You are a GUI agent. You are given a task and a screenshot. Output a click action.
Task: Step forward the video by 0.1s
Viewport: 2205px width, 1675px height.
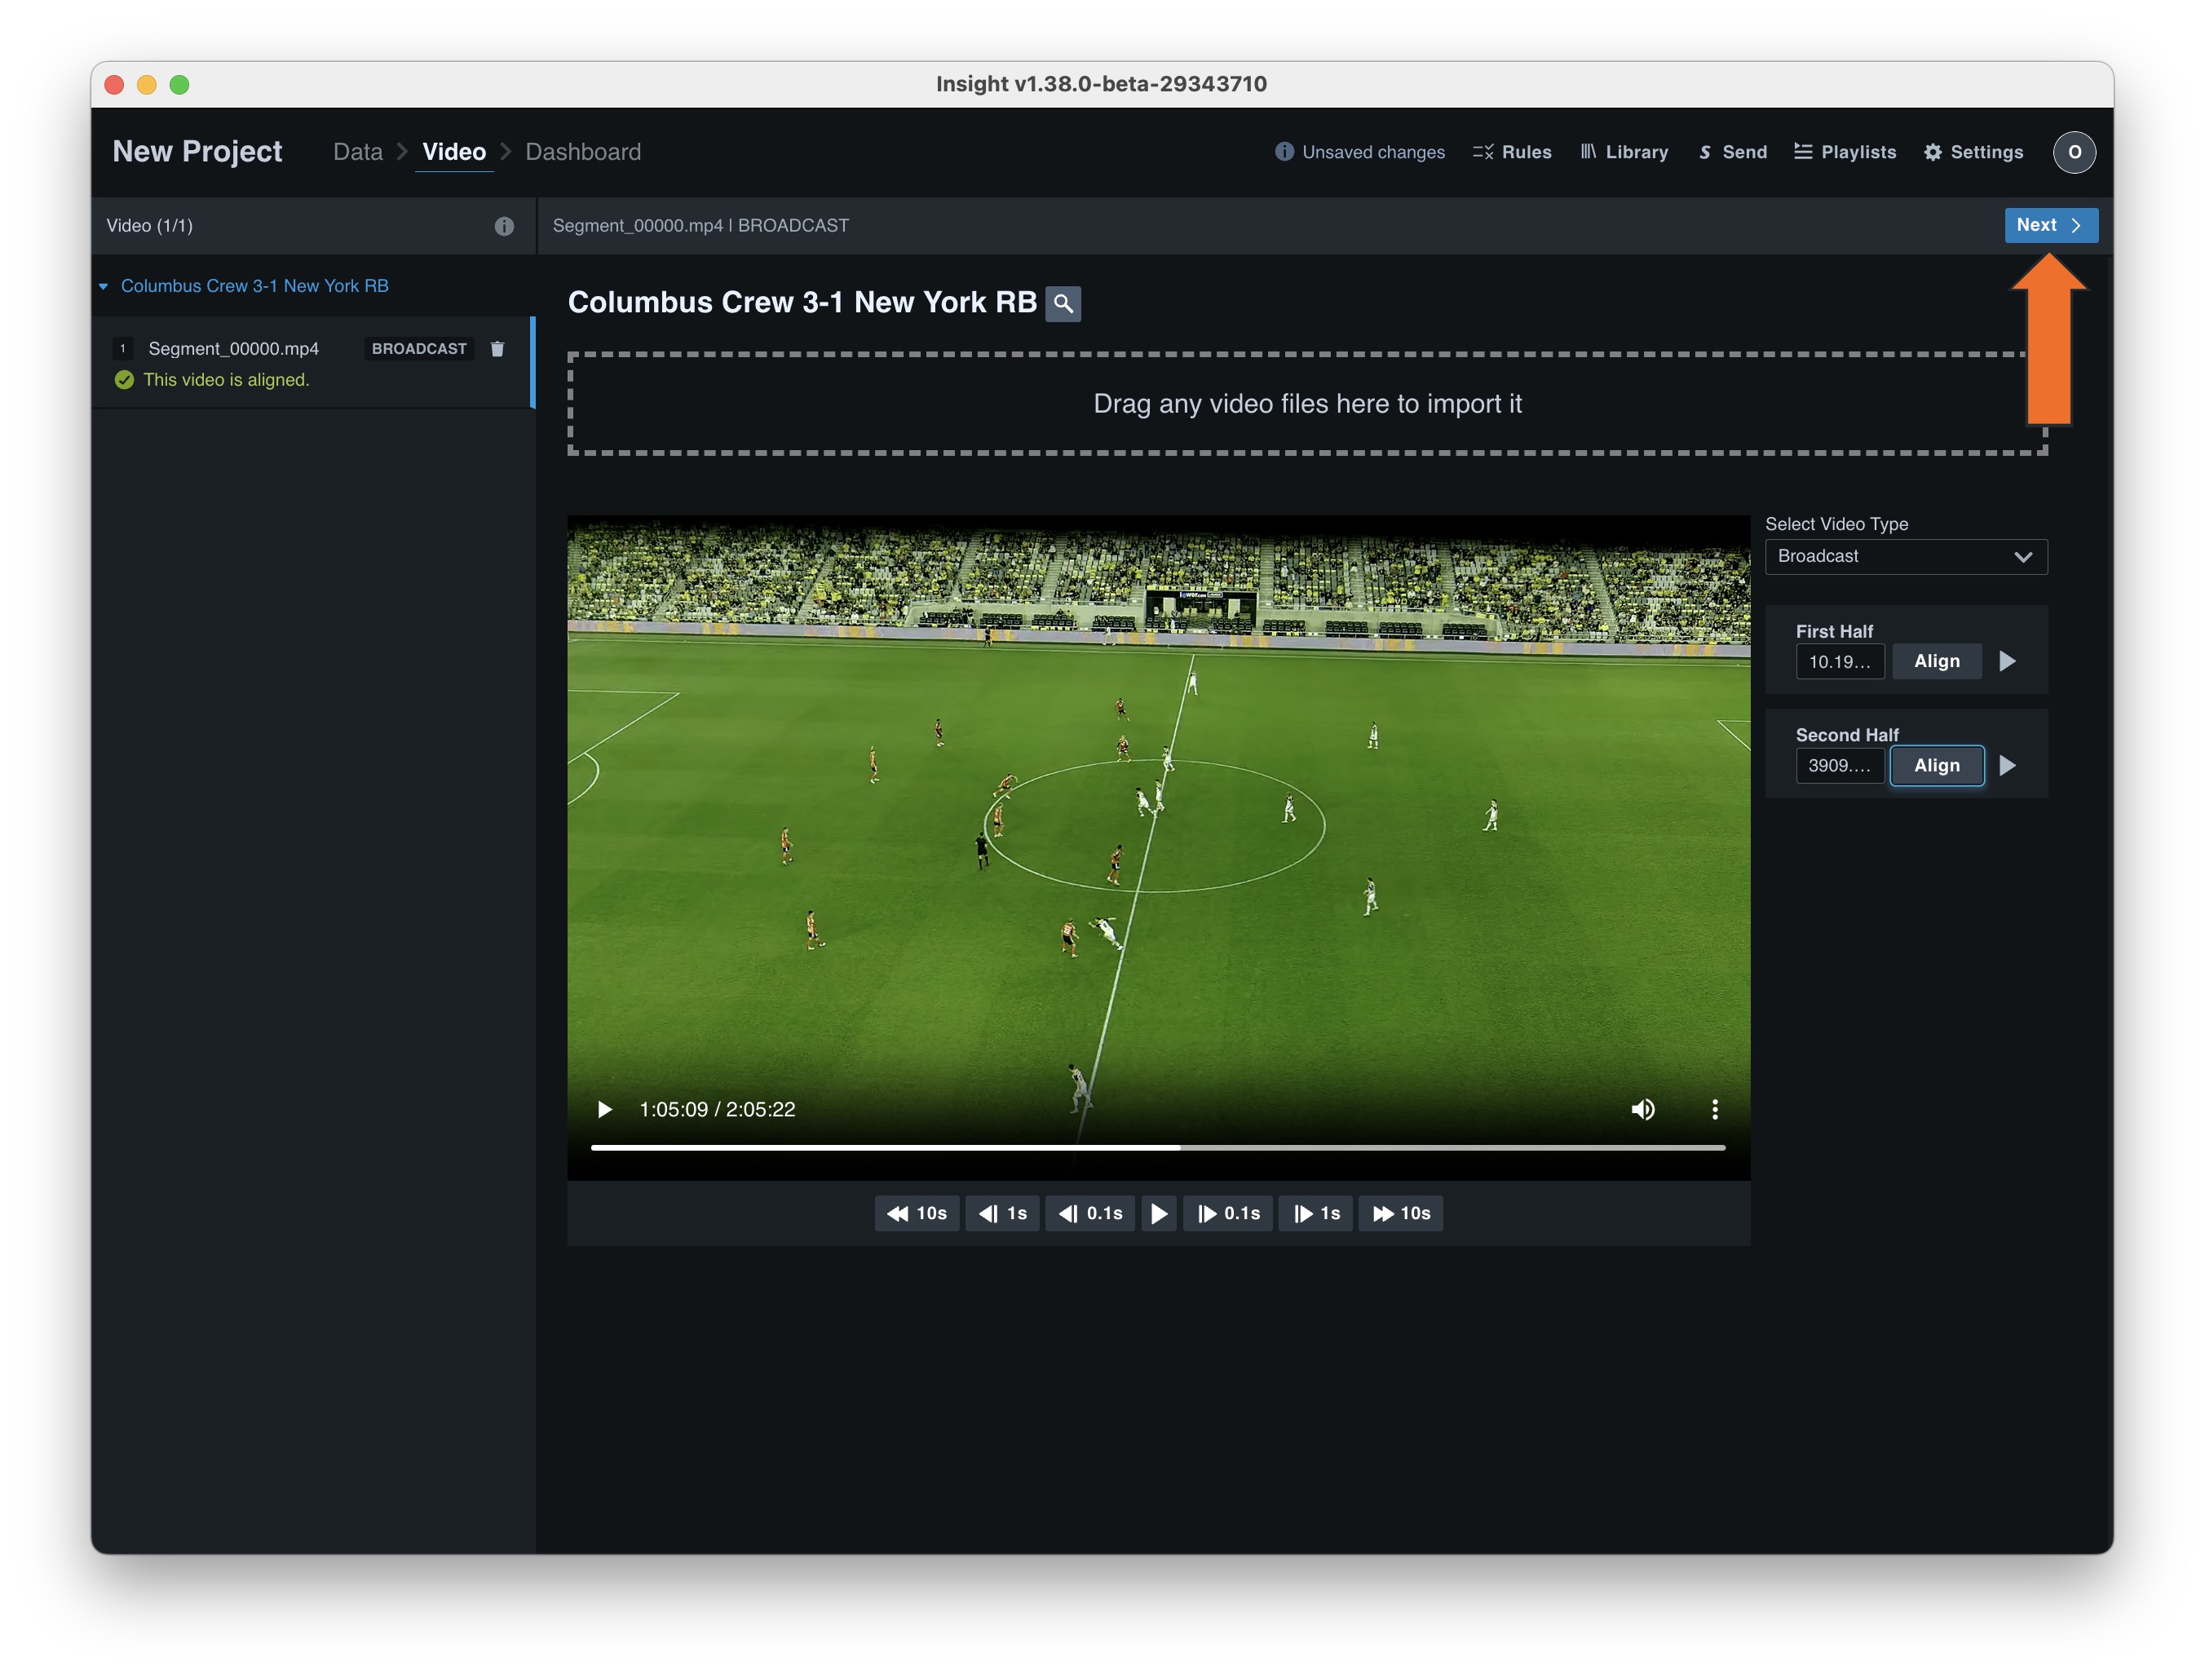(1228, 1213)
